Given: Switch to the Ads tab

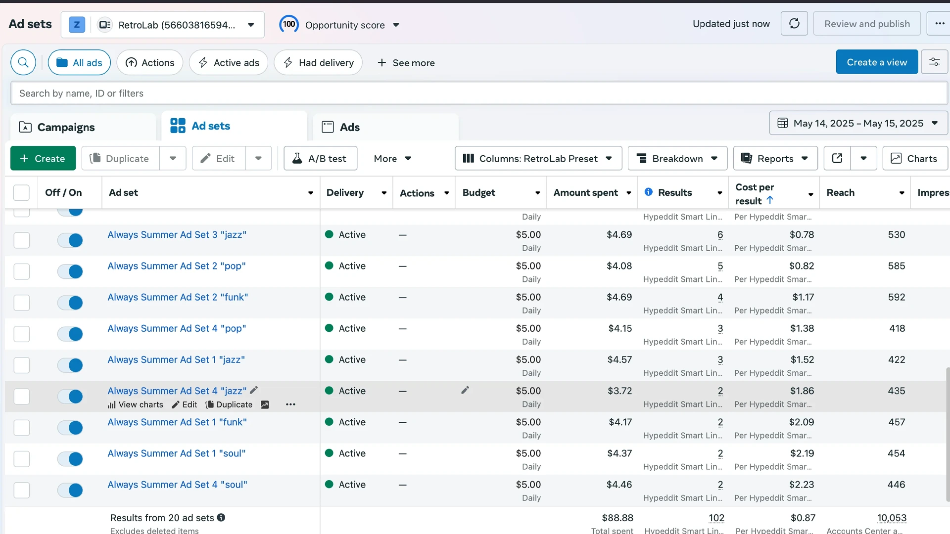Looking at the screenshot, I should coord(386,127).
